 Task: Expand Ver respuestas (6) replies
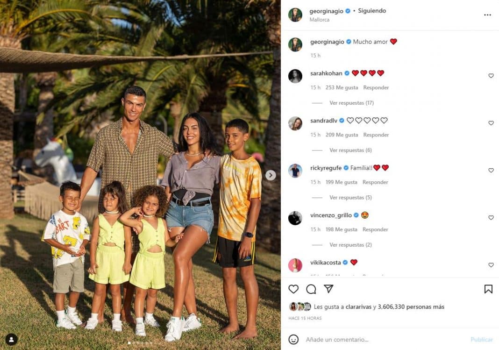[x=350, y=150]
